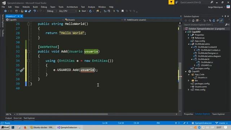Click the Bookmark toolbar icon
Viewport: 231px width, 130px height.
click(x=123, y=11)
